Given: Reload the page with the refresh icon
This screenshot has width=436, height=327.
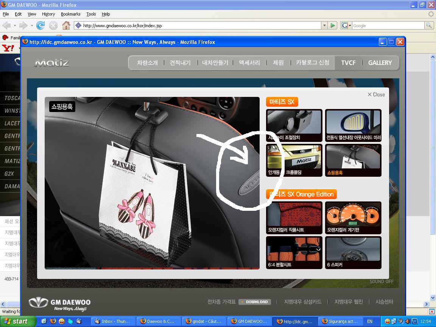Looking at the screenshot, I should coord(40,26).
